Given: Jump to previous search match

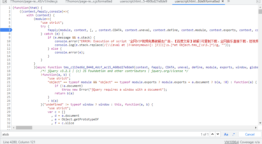Looking at the screenshot, I should [213, 134].
